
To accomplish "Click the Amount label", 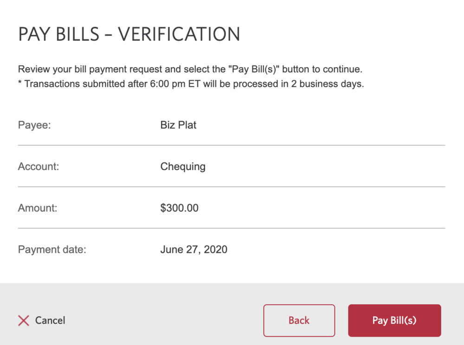I will click(x=38, y=208).
